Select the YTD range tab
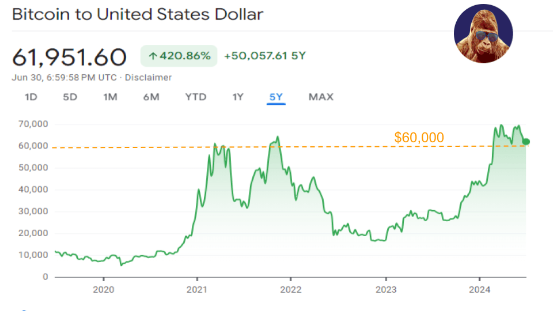Screen dimensions: 553x311 coord(196,97)
